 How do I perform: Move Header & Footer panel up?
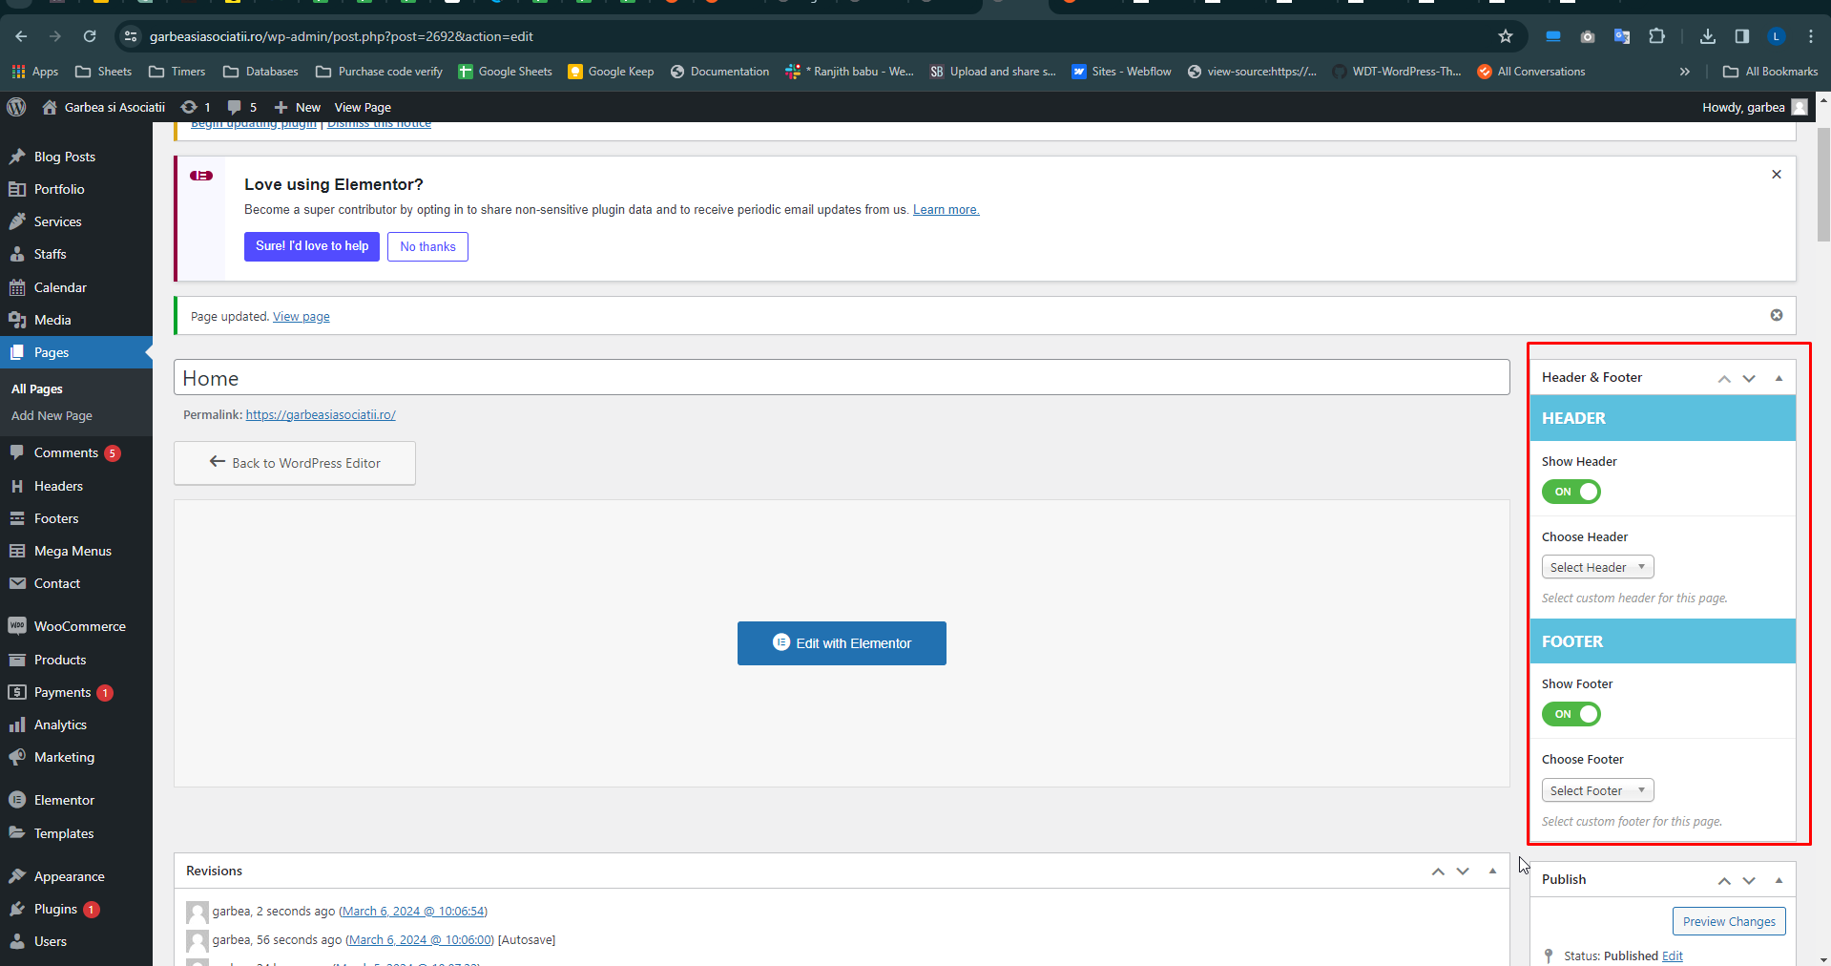tap(1724, 378)
